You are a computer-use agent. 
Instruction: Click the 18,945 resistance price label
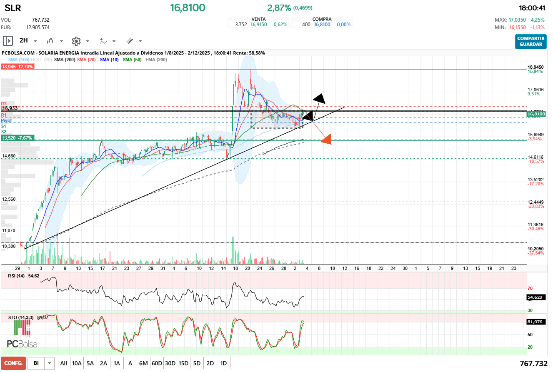click(x=17, y=67)
